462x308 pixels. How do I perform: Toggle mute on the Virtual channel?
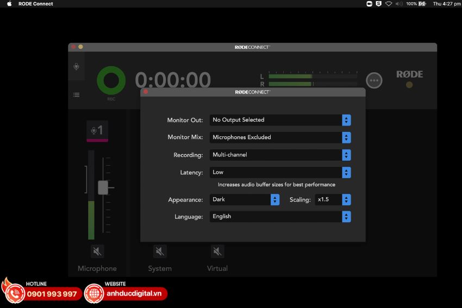217,251
